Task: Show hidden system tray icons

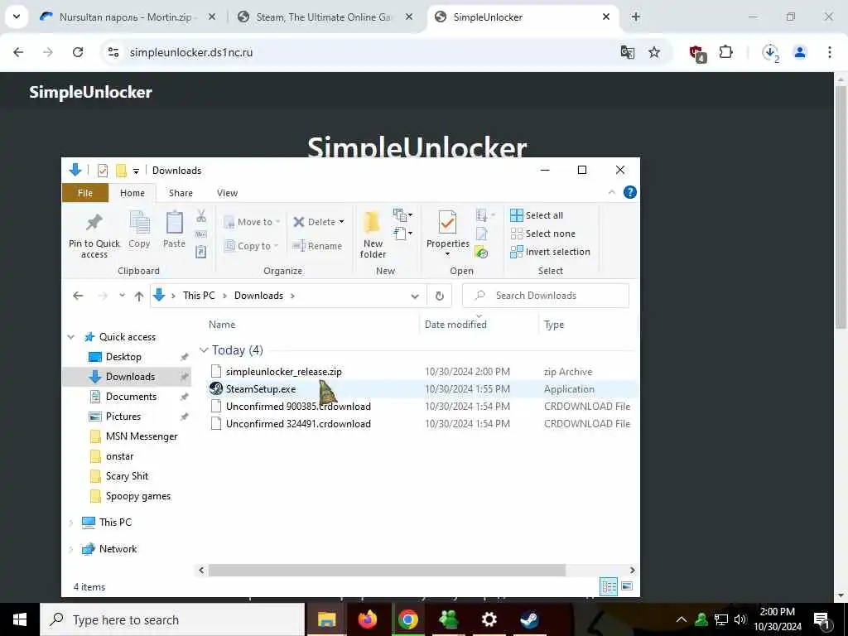Action: click(x=682, y=619)
